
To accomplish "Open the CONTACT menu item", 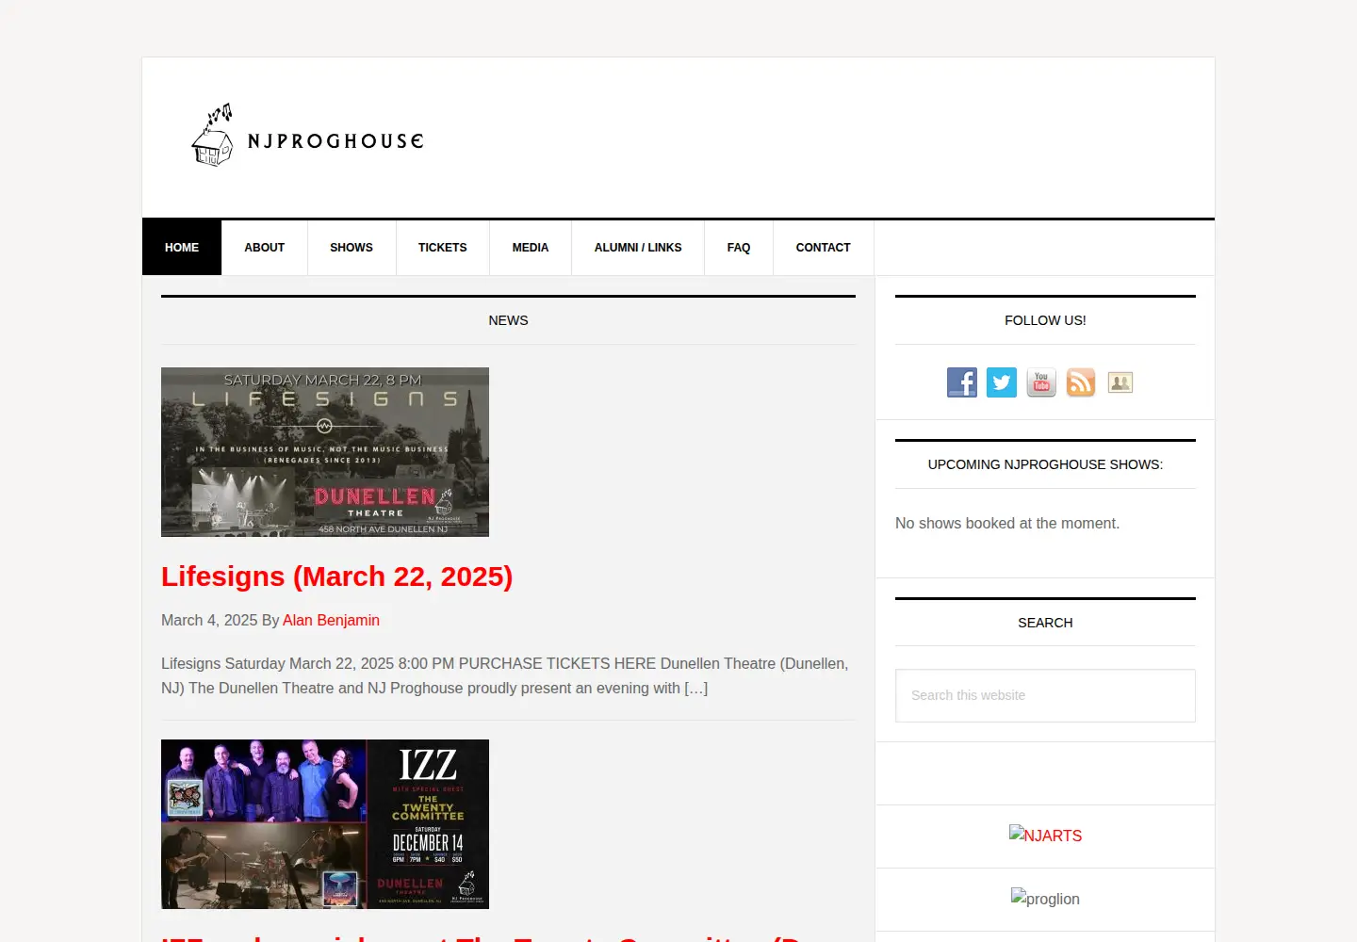I will (824, 248).
